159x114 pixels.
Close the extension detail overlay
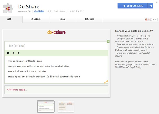[157, 2]
